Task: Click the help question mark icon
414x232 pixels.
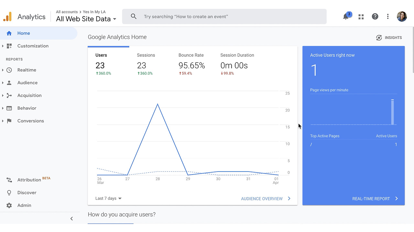Action: click(x=375, y=16)
